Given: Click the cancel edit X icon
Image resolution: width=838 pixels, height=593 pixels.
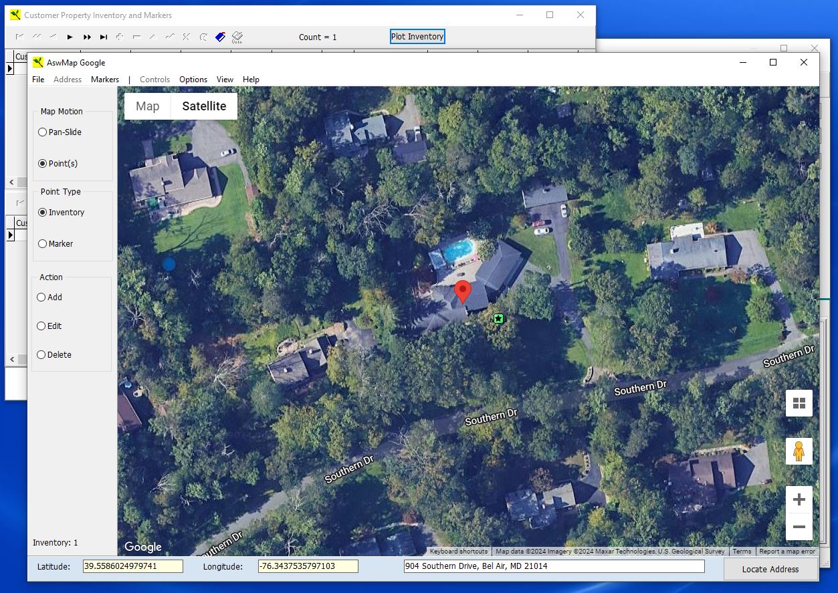Looking at the screenshot, I should click(x=187, y=37).
